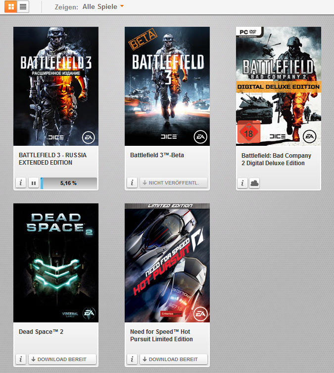Image resolution: width=334 pixels, height=373 pixels.
Task: Select Bad Company 2 Deluxe cover art
Action: pyautogui.click(x=279, y=86)
